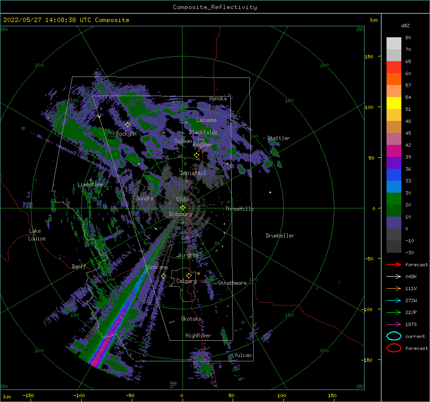The height and width of the screenshot is (402, 430).
Task: Click the white 04DK arrow in the legend
Action: 394,276
